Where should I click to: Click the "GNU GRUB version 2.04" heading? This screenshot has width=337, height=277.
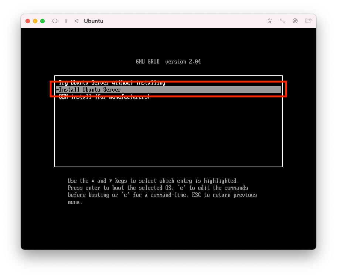point(168,61)
